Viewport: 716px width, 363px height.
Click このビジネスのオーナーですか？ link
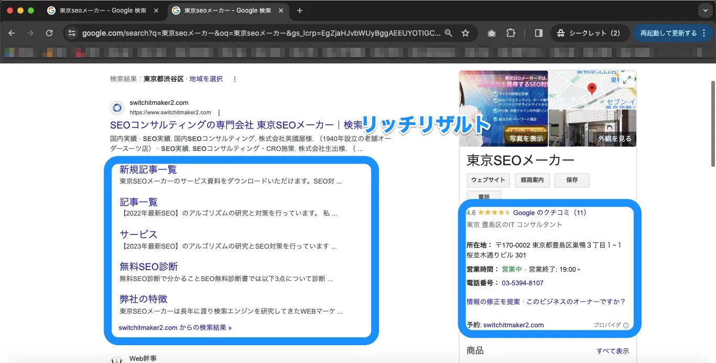576,302
